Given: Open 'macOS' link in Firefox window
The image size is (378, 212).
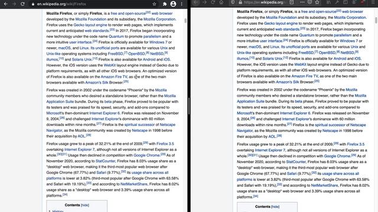Looking at the screenshot, I should [x=255, y=47].
